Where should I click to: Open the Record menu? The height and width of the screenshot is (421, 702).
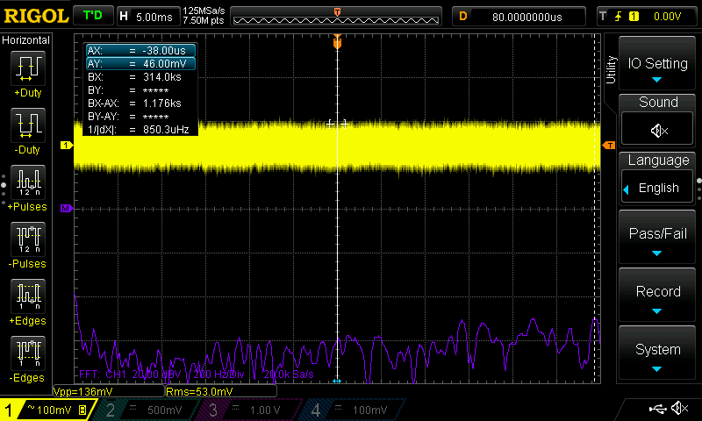click(x=658, y=297)
